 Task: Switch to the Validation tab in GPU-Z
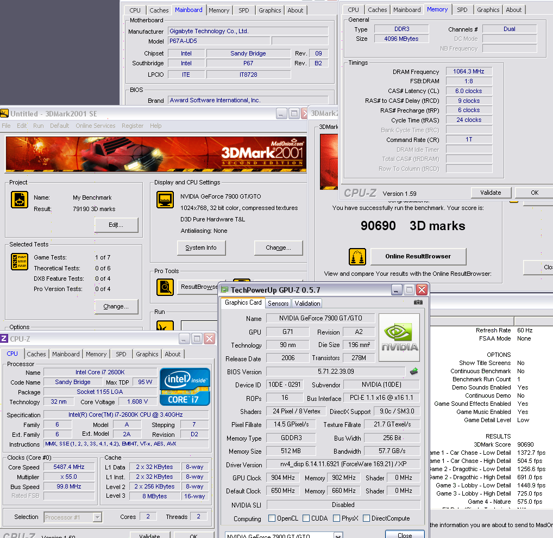tap(307, 303)
